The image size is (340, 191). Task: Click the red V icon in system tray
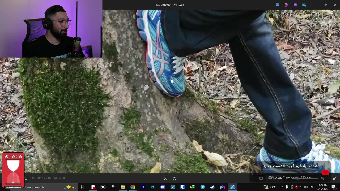point(296,187)
